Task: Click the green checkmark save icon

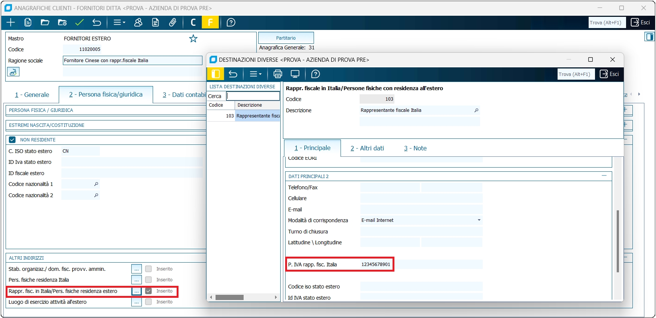Action: click(x=79, y=22)
